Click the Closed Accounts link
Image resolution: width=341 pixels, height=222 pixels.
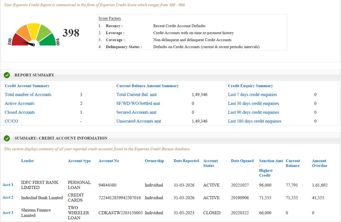(x=20, y=112)
